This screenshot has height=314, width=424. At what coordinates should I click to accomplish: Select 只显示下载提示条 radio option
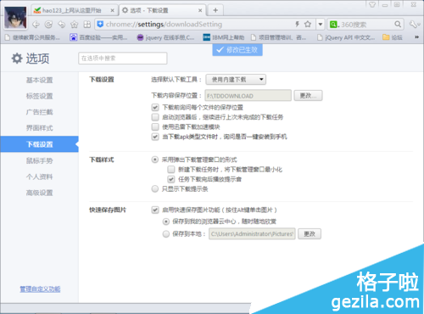point(155,188)
